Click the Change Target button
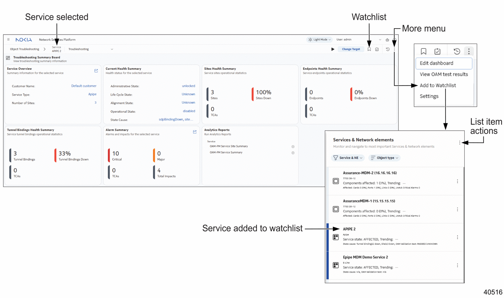The image size is (504, 298). pyautogui.click(x=351, y=49)
